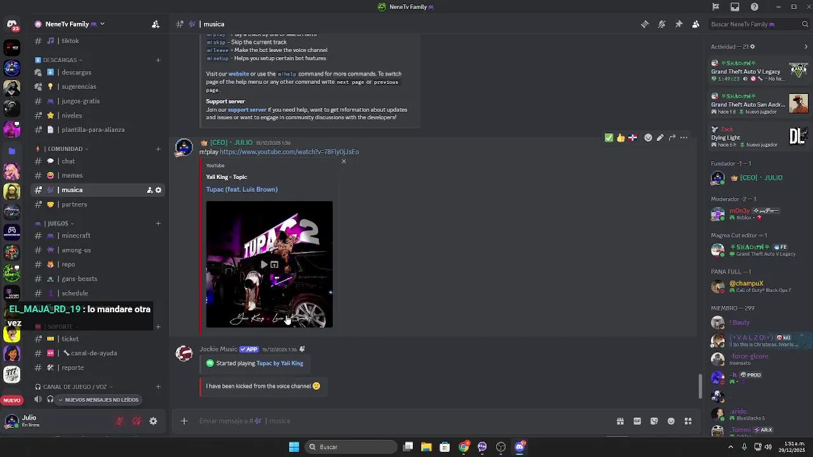Open Windows Start menu
813x457 pixels.
click(294, 447)
